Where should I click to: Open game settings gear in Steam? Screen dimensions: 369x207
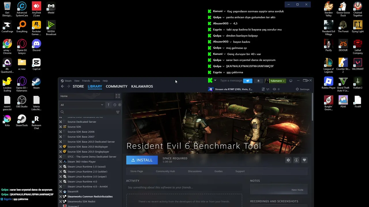288,160
